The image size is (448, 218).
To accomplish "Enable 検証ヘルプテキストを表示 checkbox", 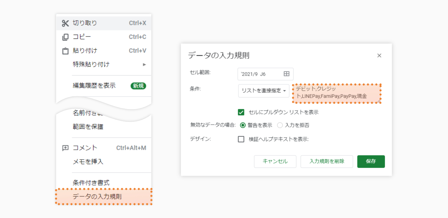I will (x=241, y=139).
